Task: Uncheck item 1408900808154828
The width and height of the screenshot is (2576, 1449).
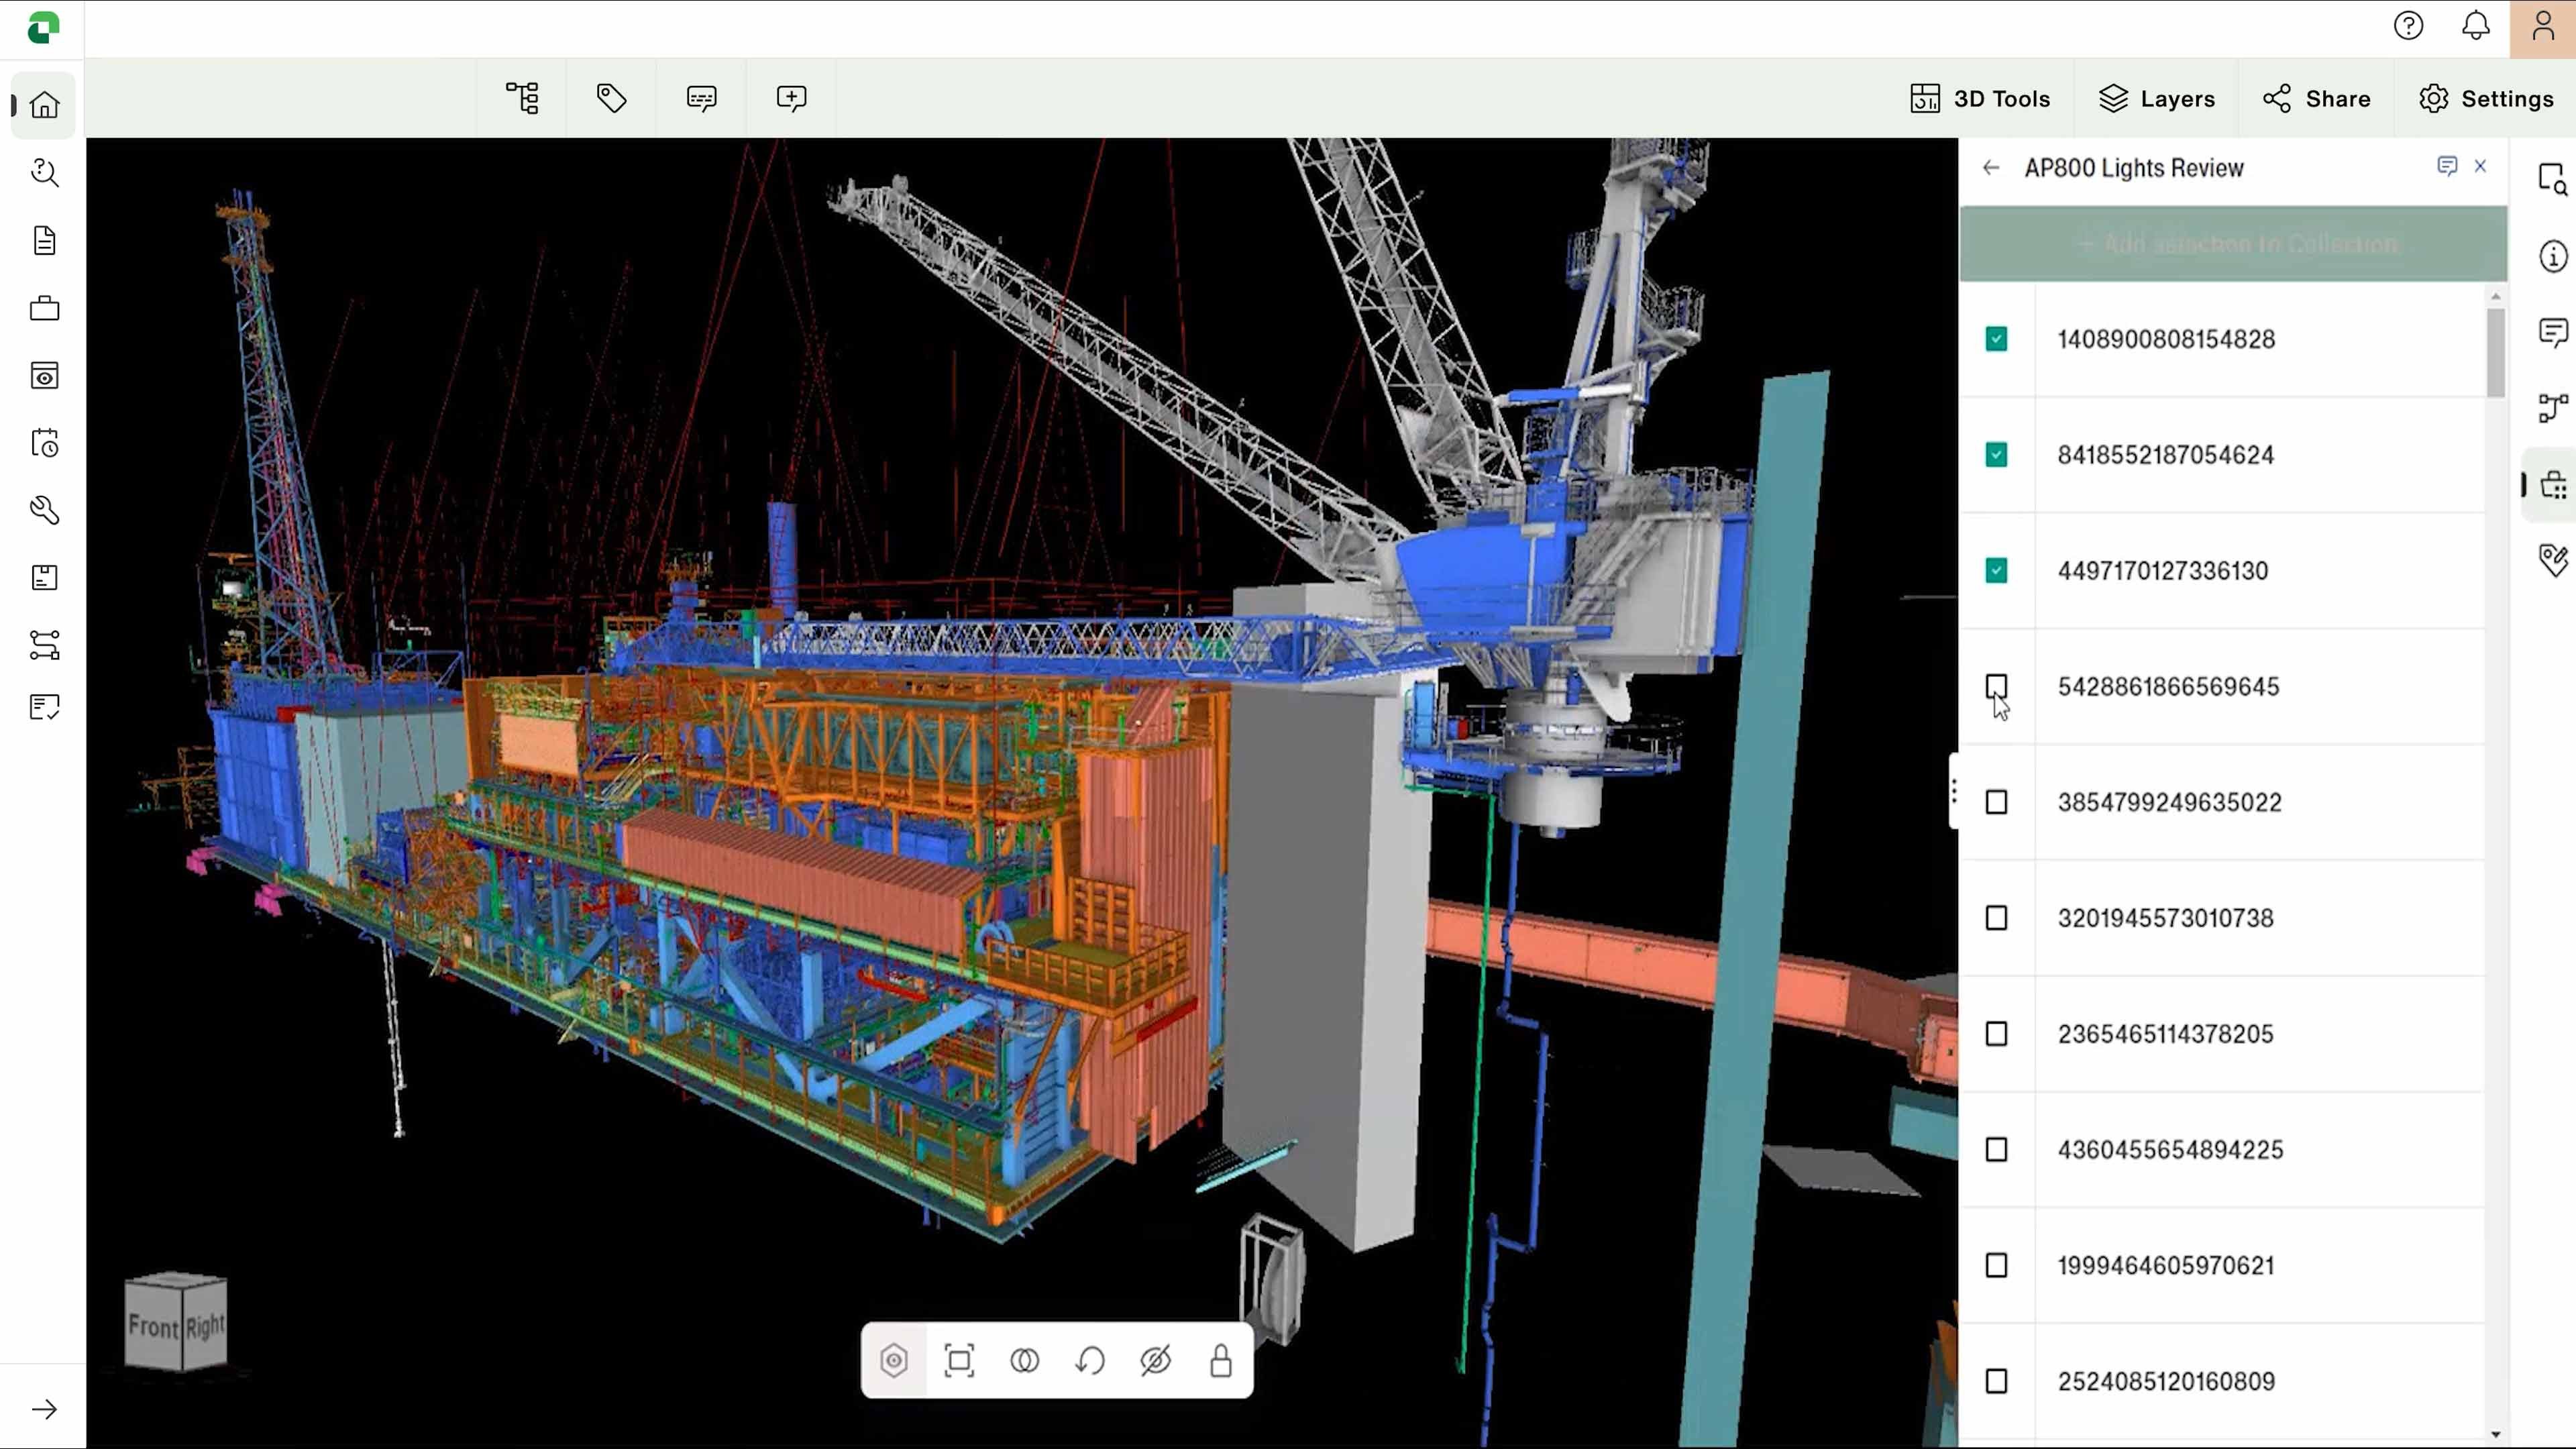Action: point(1996,339)
